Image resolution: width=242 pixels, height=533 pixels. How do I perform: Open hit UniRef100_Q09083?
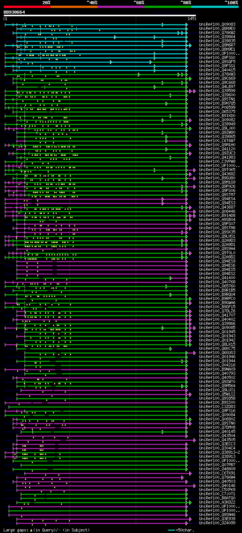tap(217, 24)
